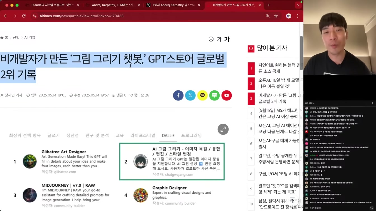Open the Chrome profile avatar
The width and height of the screenshot is (376, 211).
click(x=288, y=16)
